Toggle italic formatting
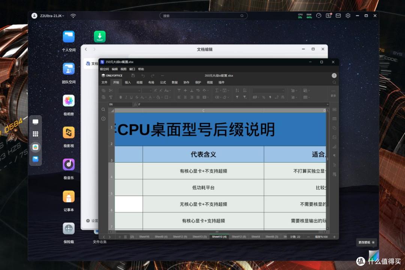This screenshot has width=405, height=270. click(126, 97)
